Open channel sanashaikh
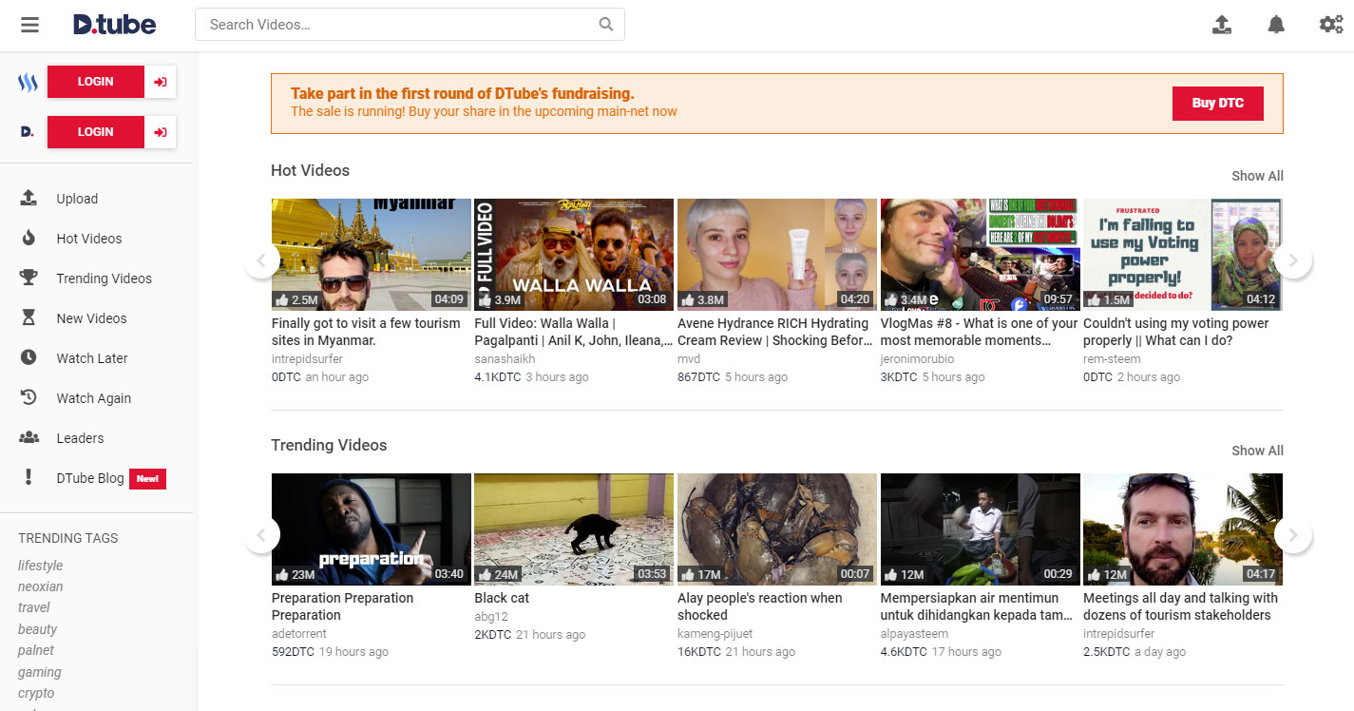Screen dimensions: 1354x711 [x=505, y=359]
